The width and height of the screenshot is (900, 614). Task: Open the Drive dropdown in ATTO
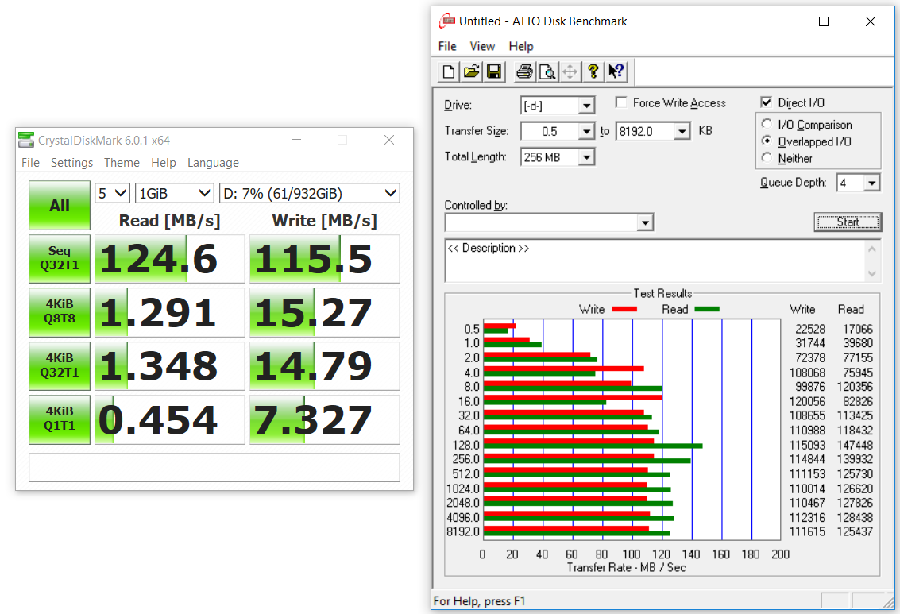tap(586, 106)
